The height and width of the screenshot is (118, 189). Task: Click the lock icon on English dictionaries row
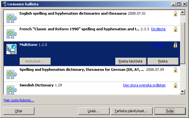175,14
